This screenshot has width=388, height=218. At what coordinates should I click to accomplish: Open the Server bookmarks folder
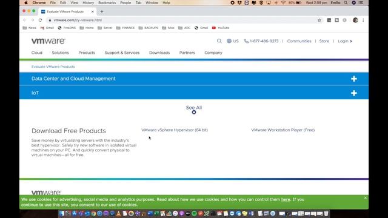pos(105,28)
